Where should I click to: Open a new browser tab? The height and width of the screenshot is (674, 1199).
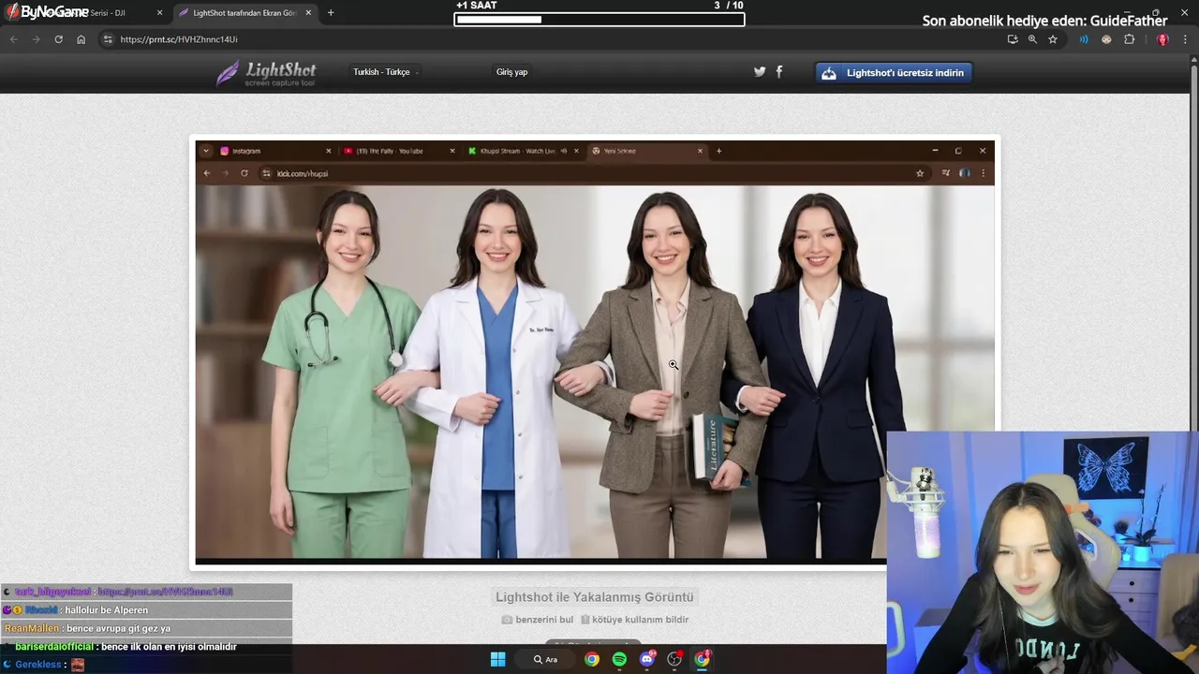pos(331,13)
